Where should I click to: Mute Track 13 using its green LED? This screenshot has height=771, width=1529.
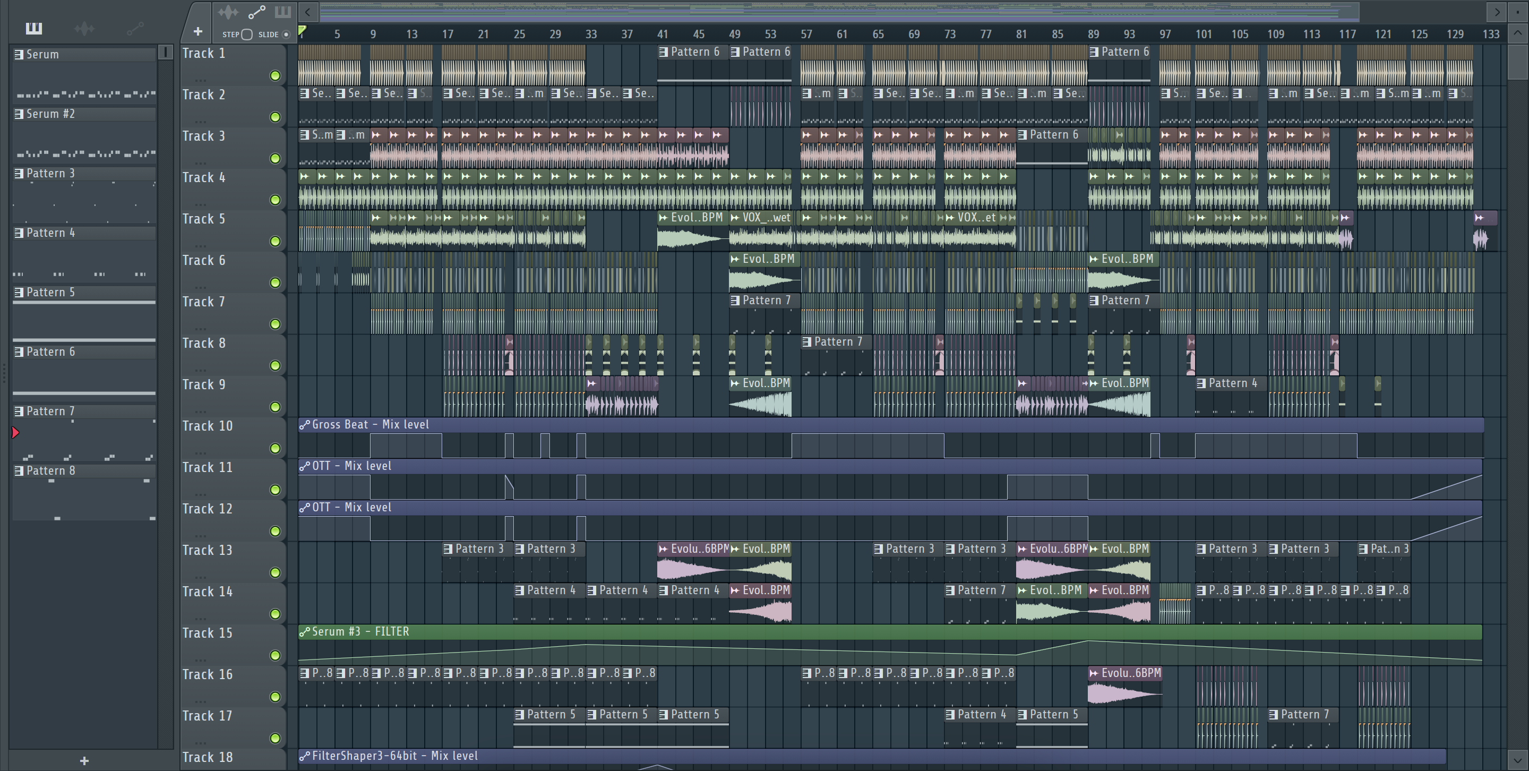pyautogui.click(x=275, y=573)
